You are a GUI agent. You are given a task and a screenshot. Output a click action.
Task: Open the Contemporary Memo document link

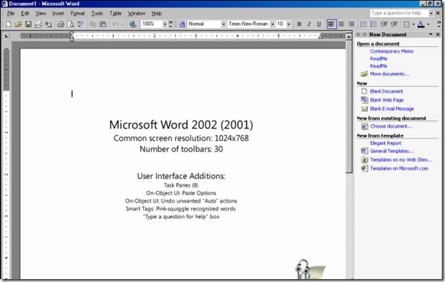[x=391, y=51]
